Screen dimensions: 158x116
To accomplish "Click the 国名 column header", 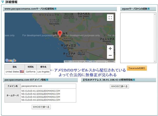I will point(15,67).
